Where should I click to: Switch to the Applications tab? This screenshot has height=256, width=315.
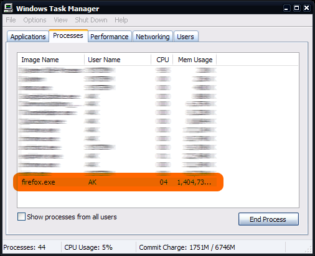coord(28,37)
